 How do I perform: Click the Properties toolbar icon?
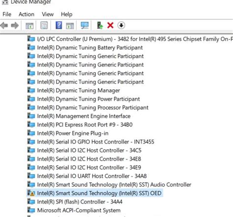pos(44,25)
